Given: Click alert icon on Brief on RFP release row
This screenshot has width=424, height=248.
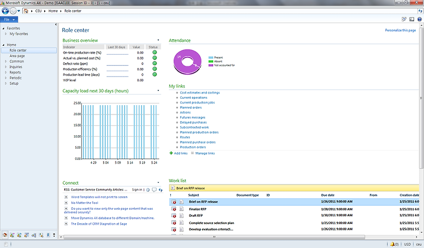Looking at the screenshot, I should coord(174,202).
